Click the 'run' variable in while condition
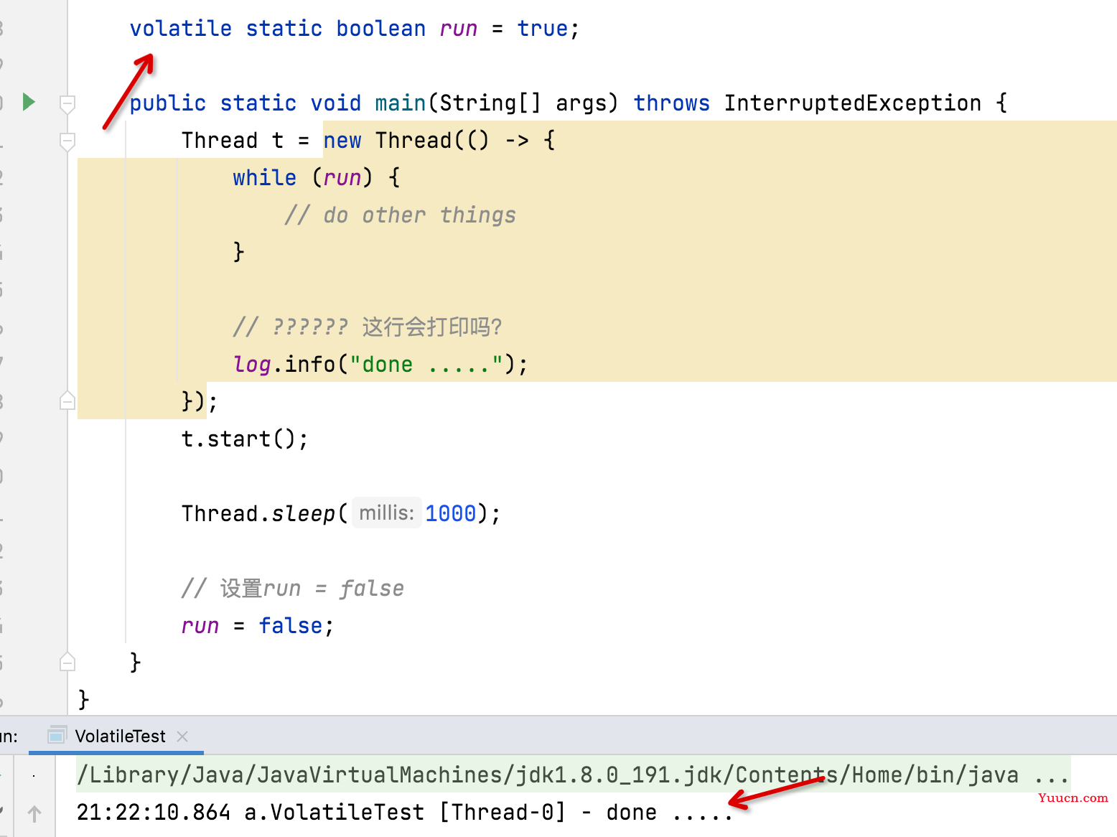Viewport: 1117px width, 837px height. [342, 177]
